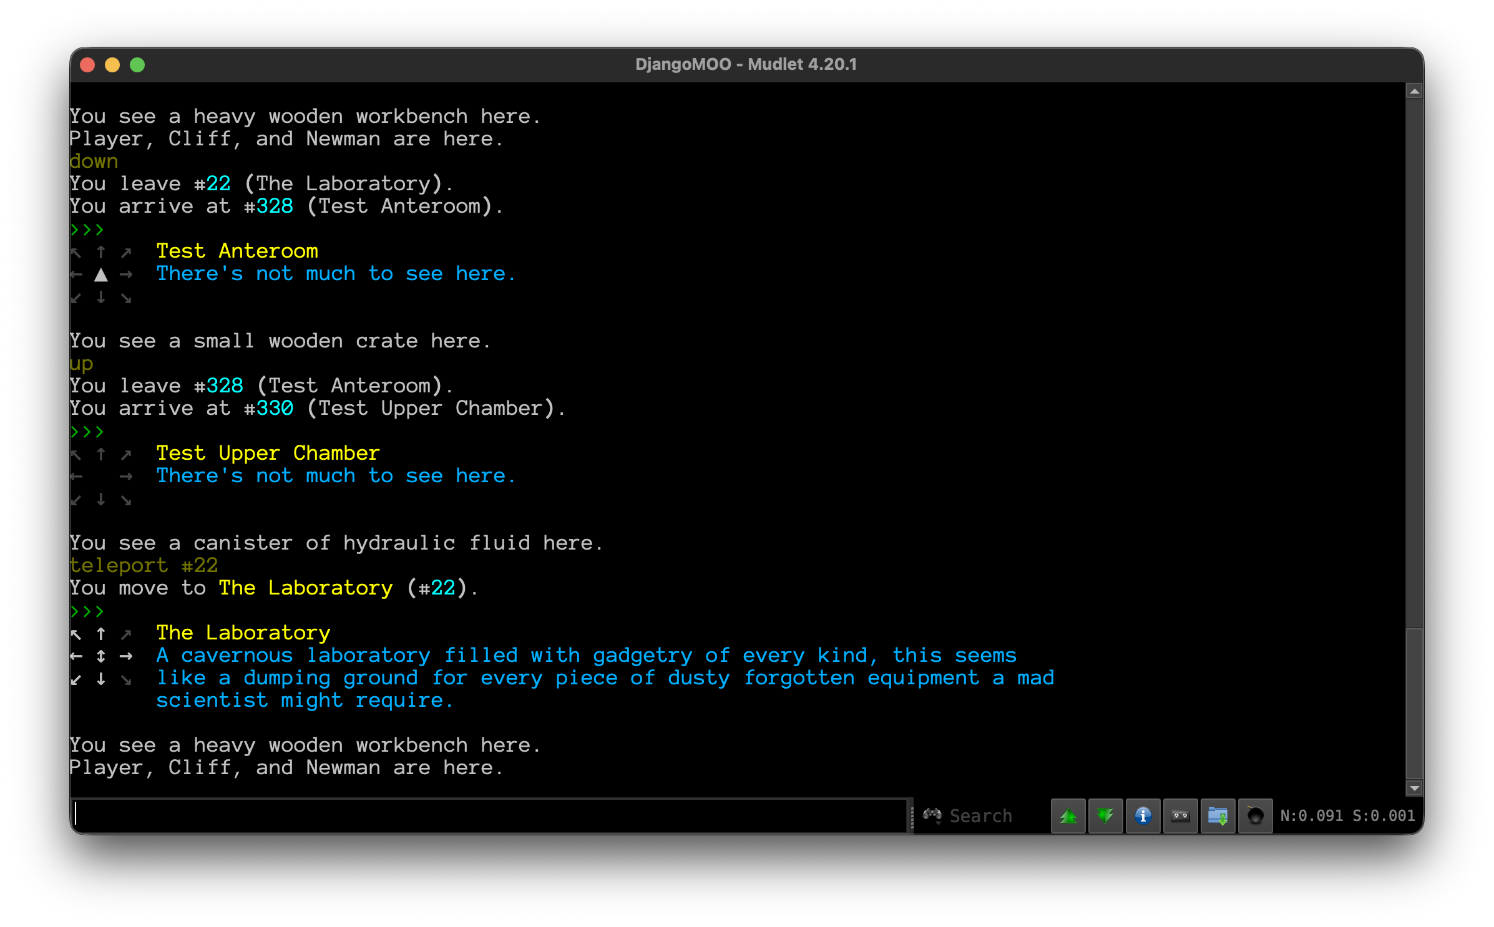The width and height of the screenshot is (1494, 927).
Task: Click the up triangle in Test Anteroom compass
Action: (100, 274)
